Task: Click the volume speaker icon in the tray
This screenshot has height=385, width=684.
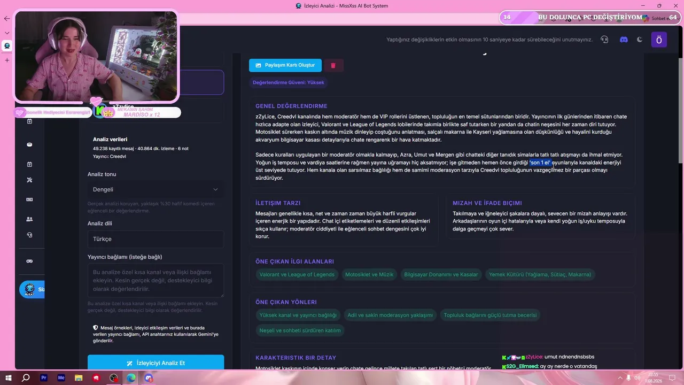Action: coord(637,378)
